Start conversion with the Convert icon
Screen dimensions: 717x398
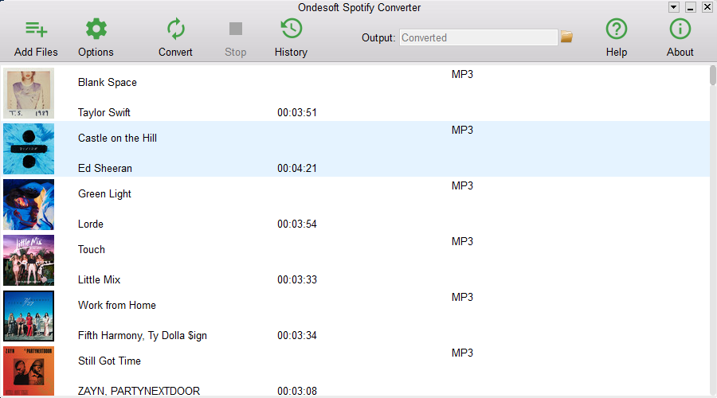pyautogui.click(x=175, y=30)
